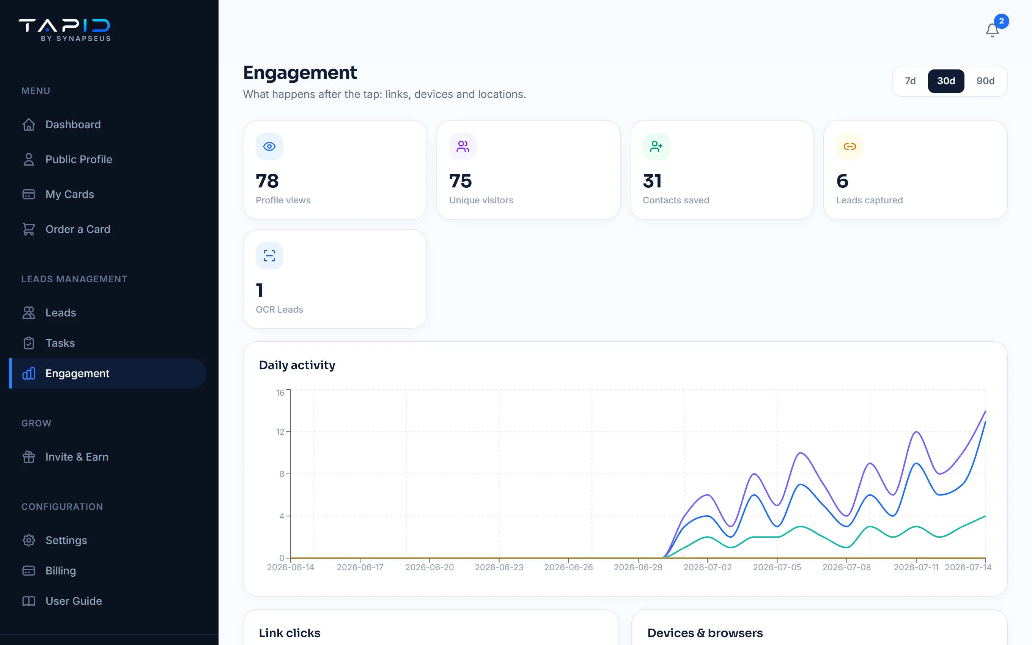1032x645 pixels.
Task: Click the 78 Profile views value
Action: 267,181
